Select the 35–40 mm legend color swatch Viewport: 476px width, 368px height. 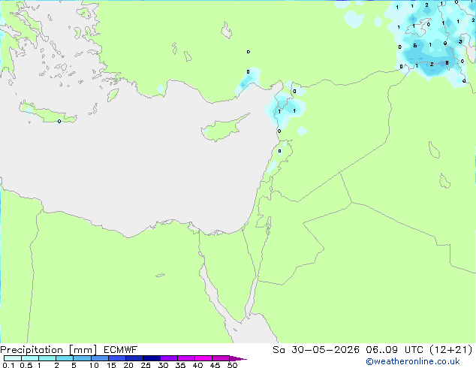[185, 358]
